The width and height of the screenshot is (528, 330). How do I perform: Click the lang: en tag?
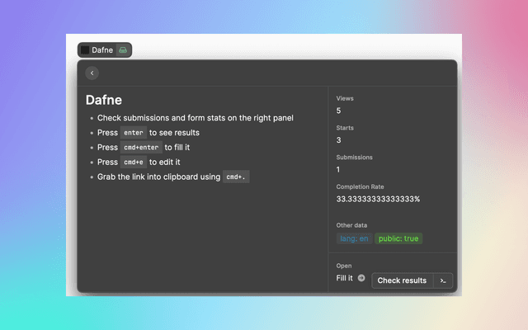click(x=354, y=238)
